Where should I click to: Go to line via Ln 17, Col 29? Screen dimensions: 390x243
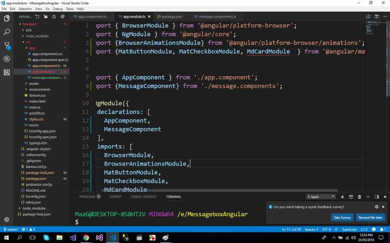click(x=291, y=229)
